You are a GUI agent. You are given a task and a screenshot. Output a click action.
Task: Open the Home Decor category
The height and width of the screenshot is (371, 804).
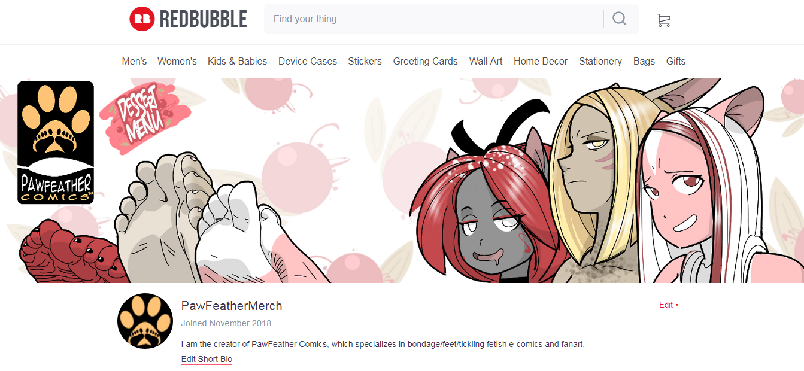coord(541,61)
